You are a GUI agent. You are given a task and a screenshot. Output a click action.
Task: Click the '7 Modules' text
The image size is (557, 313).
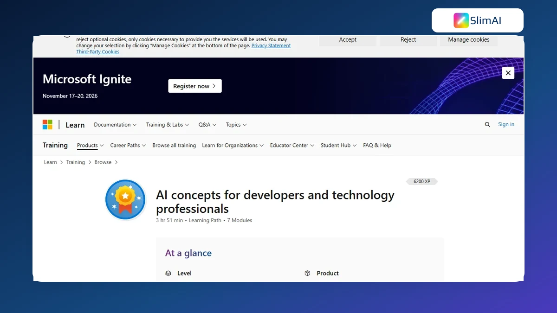tap(240, 220)
